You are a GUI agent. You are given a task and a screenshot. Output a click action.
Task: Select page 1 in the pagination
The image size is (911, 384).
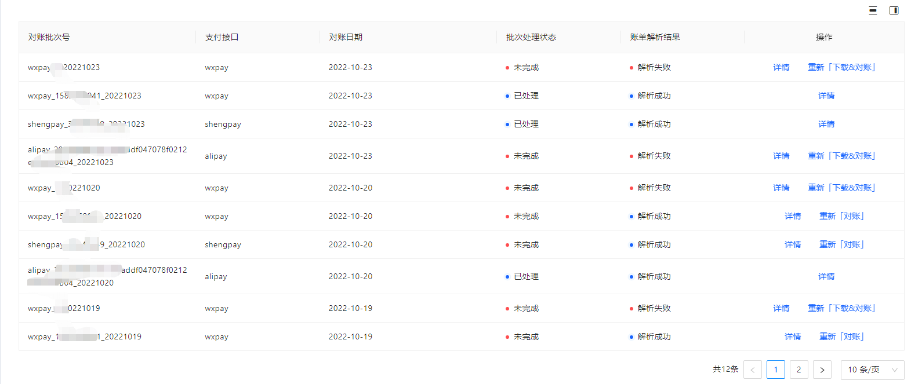tap(775, 370)
